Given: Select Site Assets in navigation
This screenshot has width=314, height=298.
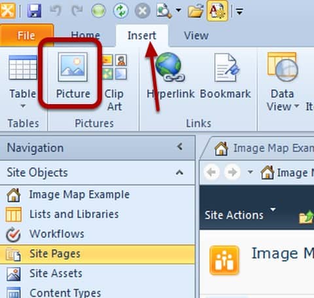Looking at the screenshot, I should [56, 273].
